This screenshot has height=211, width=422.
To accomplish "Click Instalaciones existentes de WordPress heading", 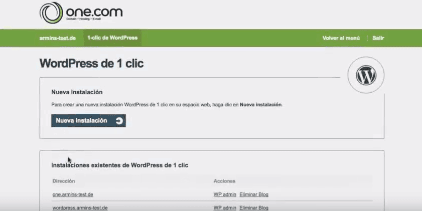I will [120, 165].
